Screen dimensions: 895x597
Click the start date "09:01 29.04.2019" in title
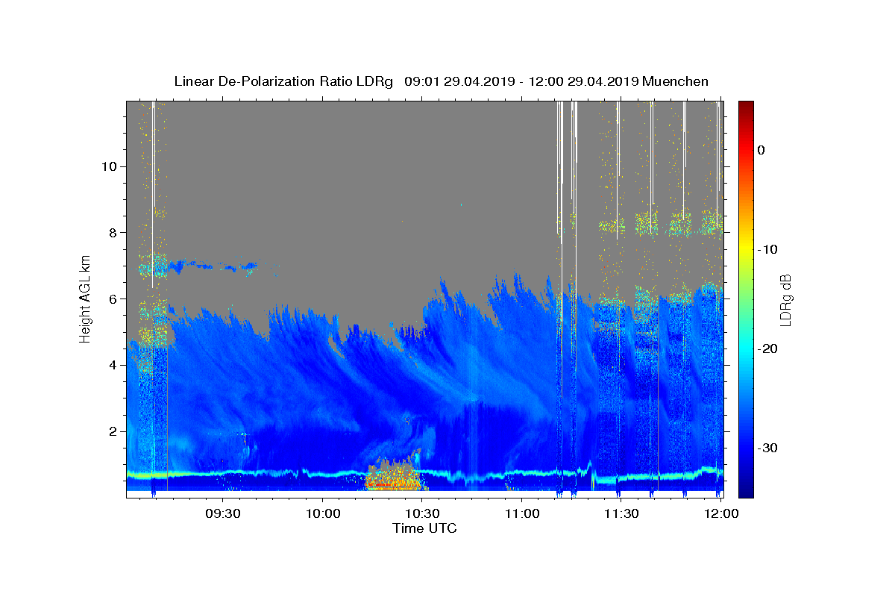[x=459, y=81]
